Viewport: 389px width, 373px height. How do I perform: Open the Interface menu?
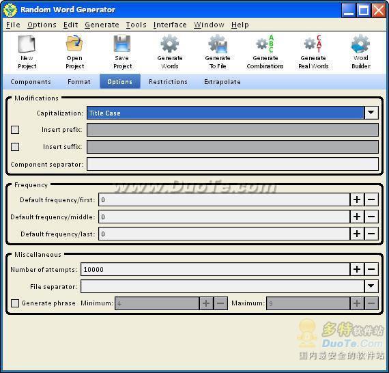(170, 25)
